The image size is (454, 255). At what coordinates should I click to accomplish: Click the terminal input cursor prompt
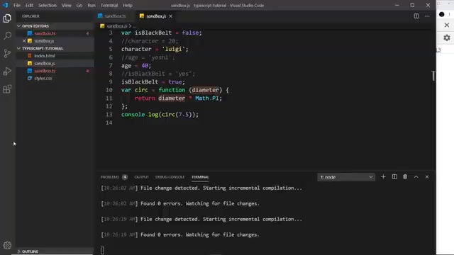pyautogui.click(x=102, y=250)
